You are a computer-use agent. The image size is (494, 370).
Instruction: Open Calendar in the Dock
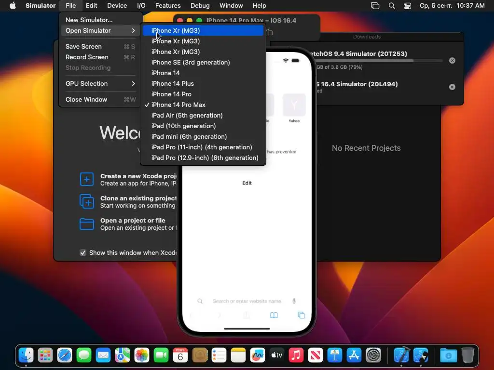pos(180,356)
